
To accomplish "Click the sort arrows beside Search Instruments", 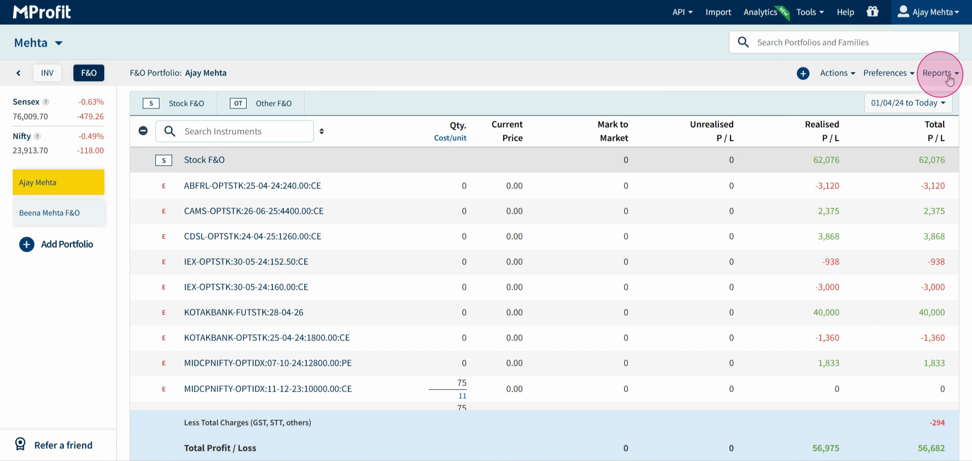I will (321, 131).
